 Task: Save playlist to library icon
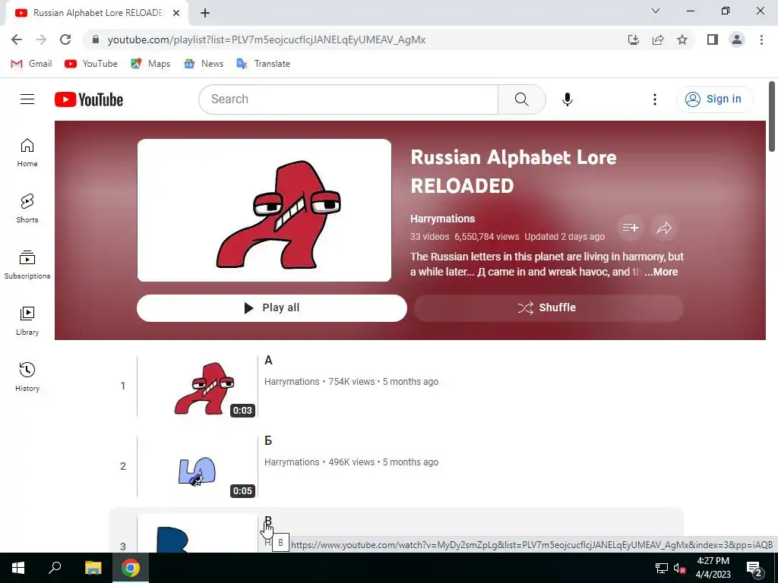click(630, 228)
